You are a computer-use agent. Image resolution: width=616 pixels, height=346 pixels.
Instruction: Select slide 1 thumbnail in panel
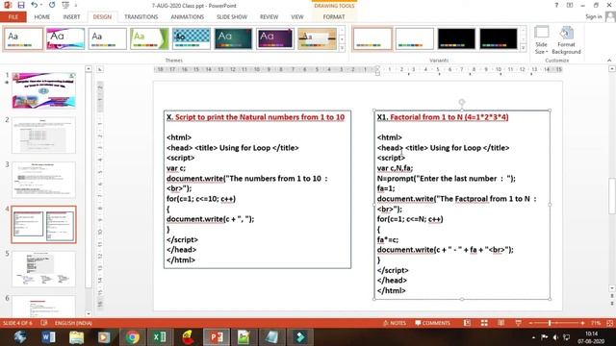43,90
